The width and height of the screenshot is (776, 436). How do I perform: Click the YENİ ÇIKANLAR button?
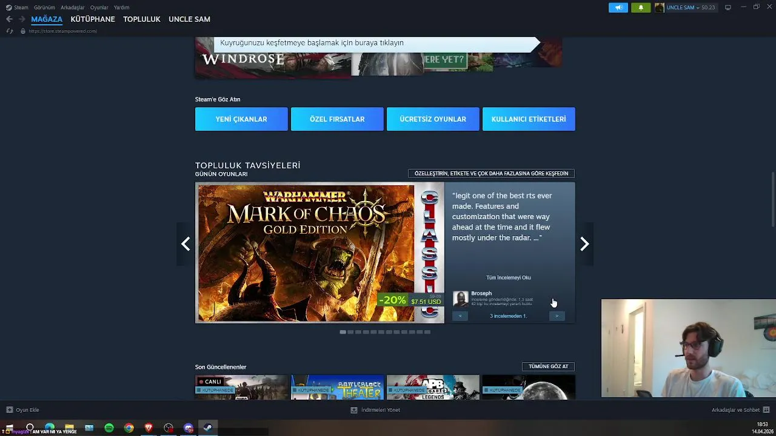click(241, 119)
